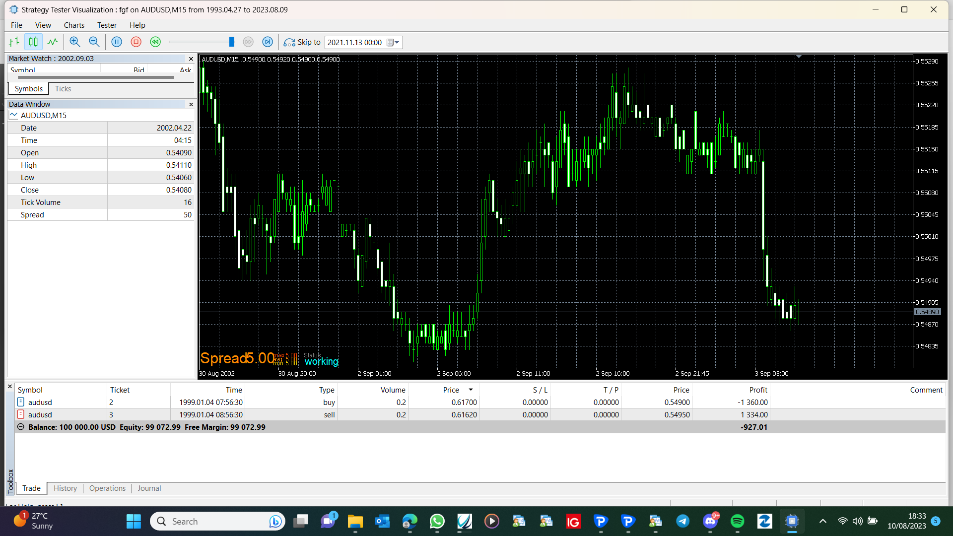This screenshot has height=536, width=953.
Task: Click the -1 360.00 profit value
Action: tap(752, 402)
